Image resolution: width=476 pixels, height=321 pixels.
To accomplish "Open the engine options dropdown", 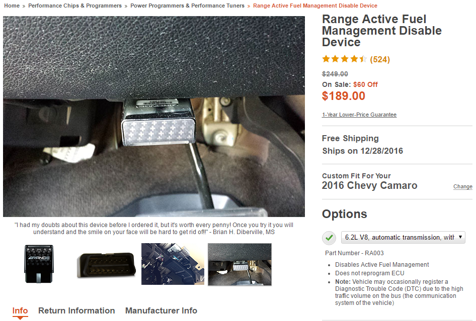I will (x=403, y=237).
